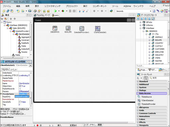Viewport: 170px width, 127px height.
Task: Click the red record macro button in status bar
Action: (37, 125)
